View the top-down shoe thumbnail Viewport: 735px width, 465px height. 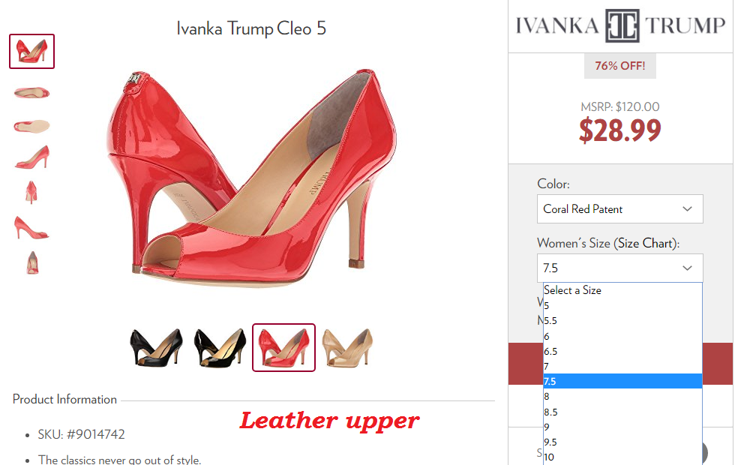tap(31, 92)
